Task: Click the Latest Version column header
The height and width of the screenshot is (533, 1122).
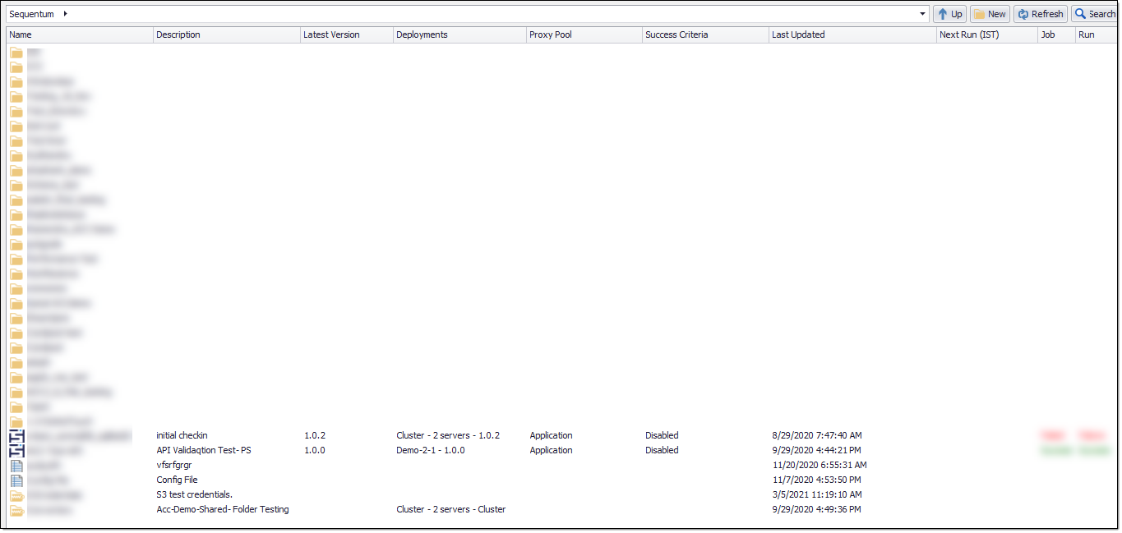Action: tap(331, 34)
